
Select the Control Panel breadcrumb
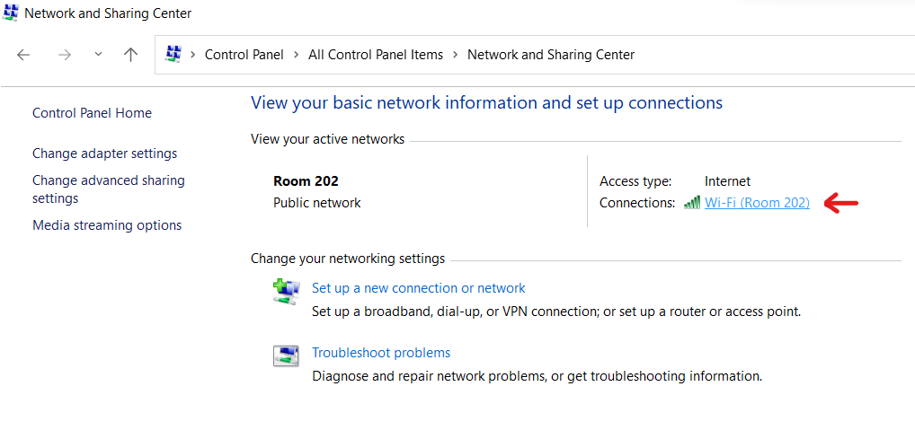point(244,55)
